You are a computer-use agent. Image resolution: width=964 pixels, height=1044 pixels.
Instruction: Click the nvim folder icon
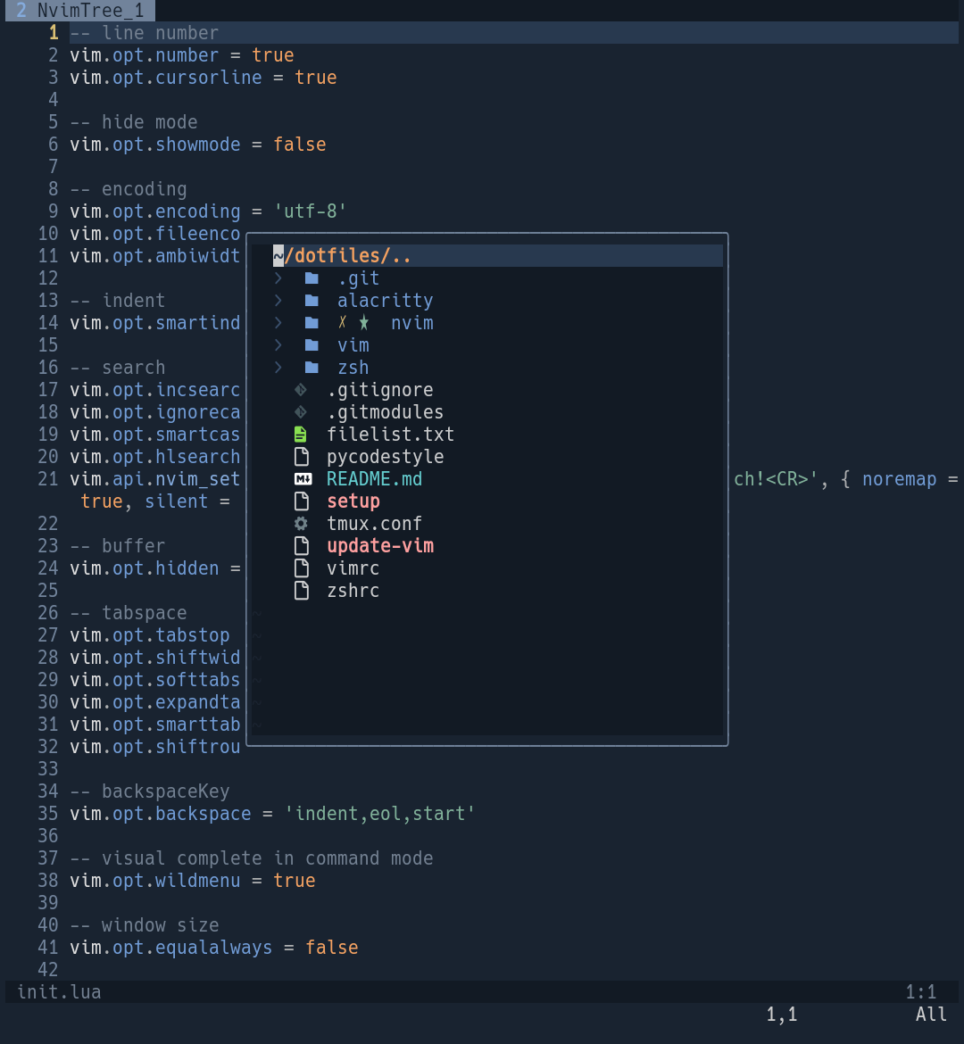(312, 323)
